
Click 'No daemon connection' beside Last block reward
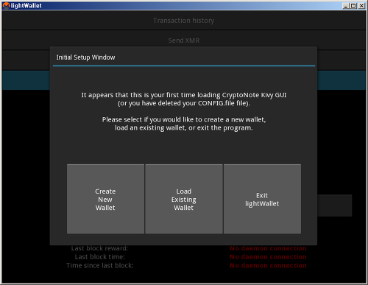click(x=268, y=248)
